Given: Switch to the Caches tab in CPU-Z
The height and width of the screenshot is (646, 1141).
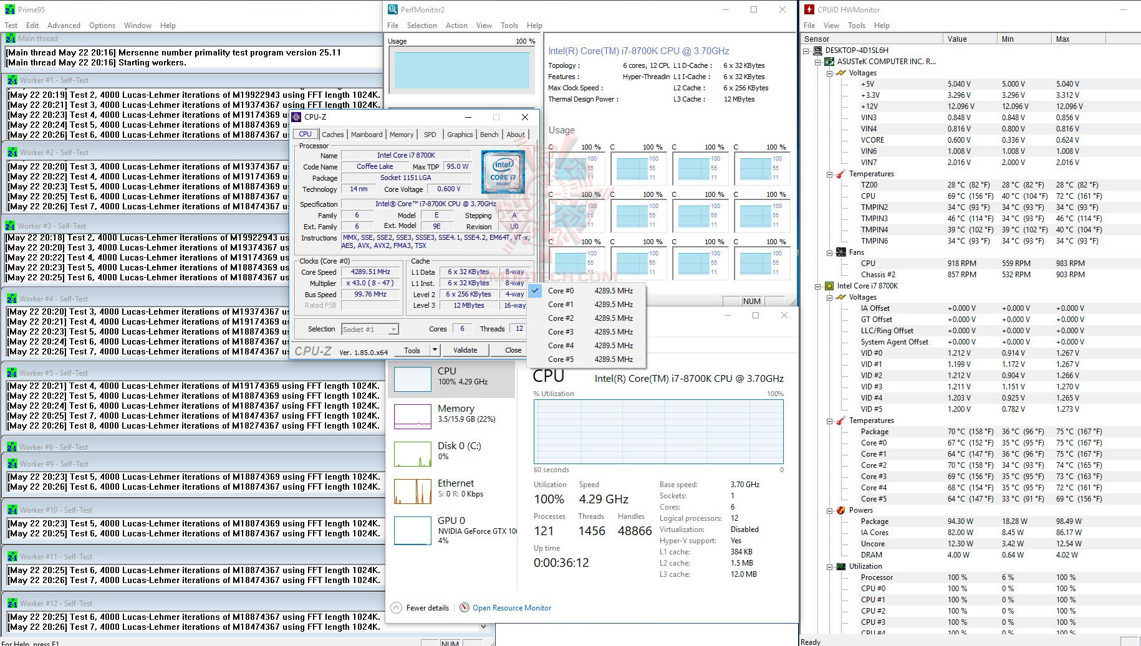Looking at the screenshot, I should (x=332, y=135).
